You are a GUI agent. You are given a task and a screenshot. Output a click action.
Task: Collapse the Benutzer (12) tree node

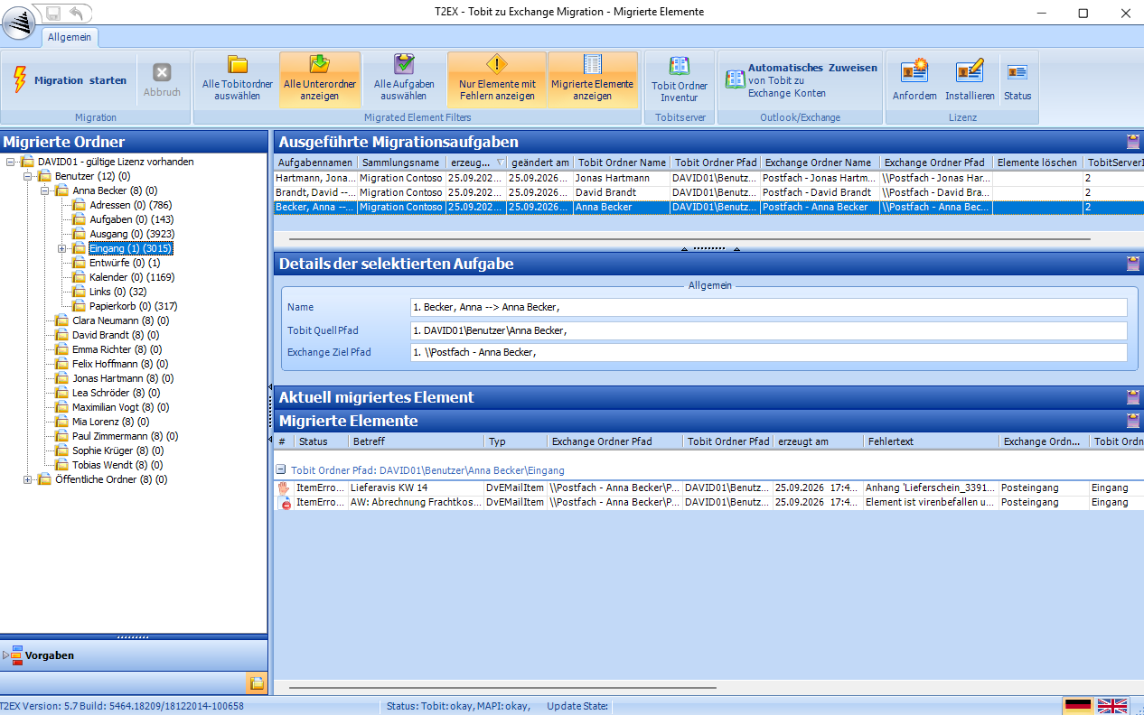pos(28,176)
